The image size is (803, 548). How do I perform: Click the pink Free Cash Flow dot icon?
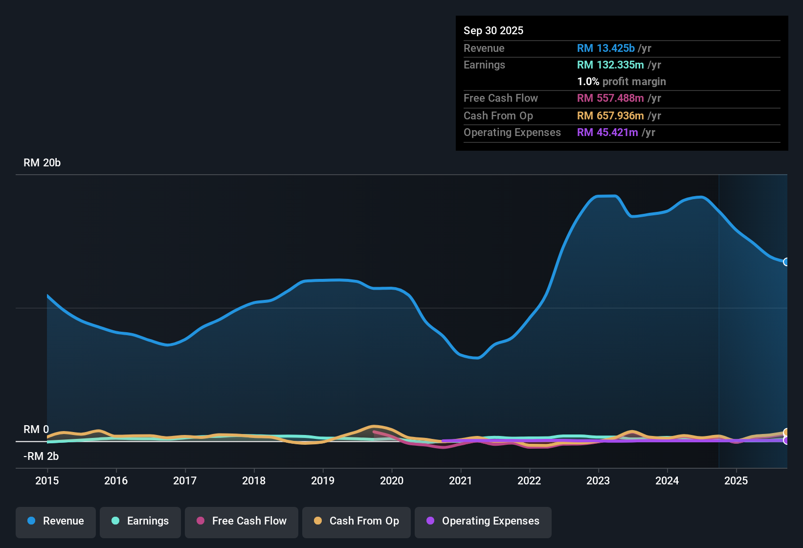click(201, 521)
